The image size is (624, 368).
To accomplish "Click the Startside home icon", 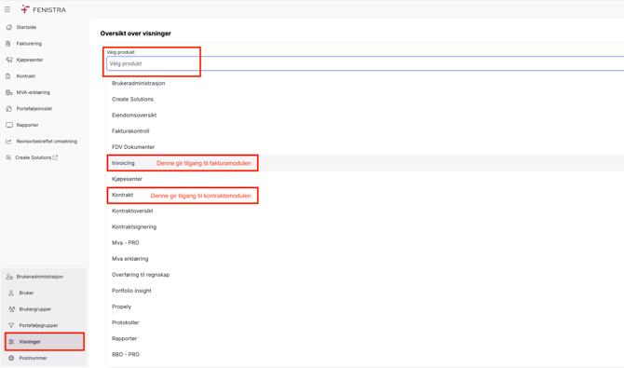I will coord(9,27).
